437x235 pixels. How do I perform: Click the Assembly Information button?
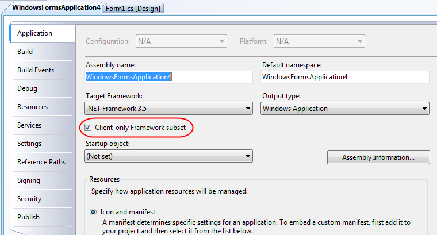(x=378, y=157)
